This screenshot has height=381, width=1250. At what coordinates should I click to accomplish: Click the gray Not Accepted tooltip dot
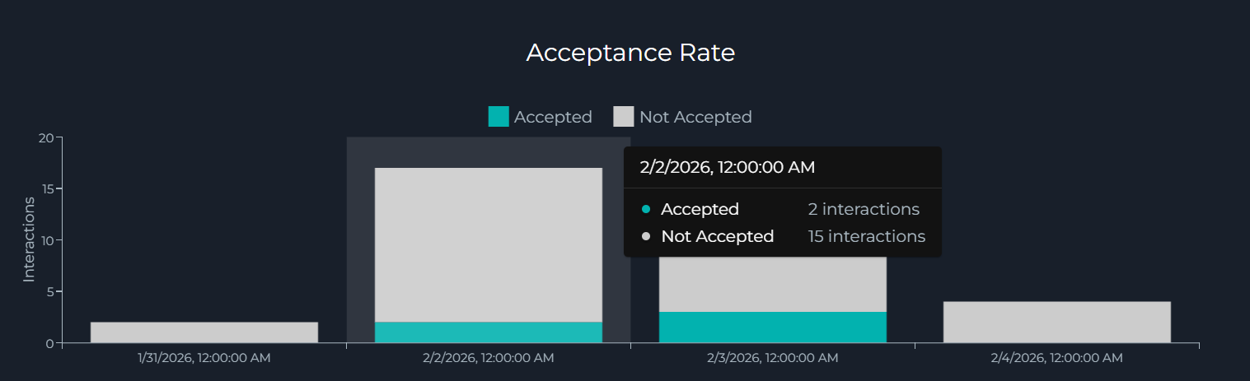(x=646, y=237)
